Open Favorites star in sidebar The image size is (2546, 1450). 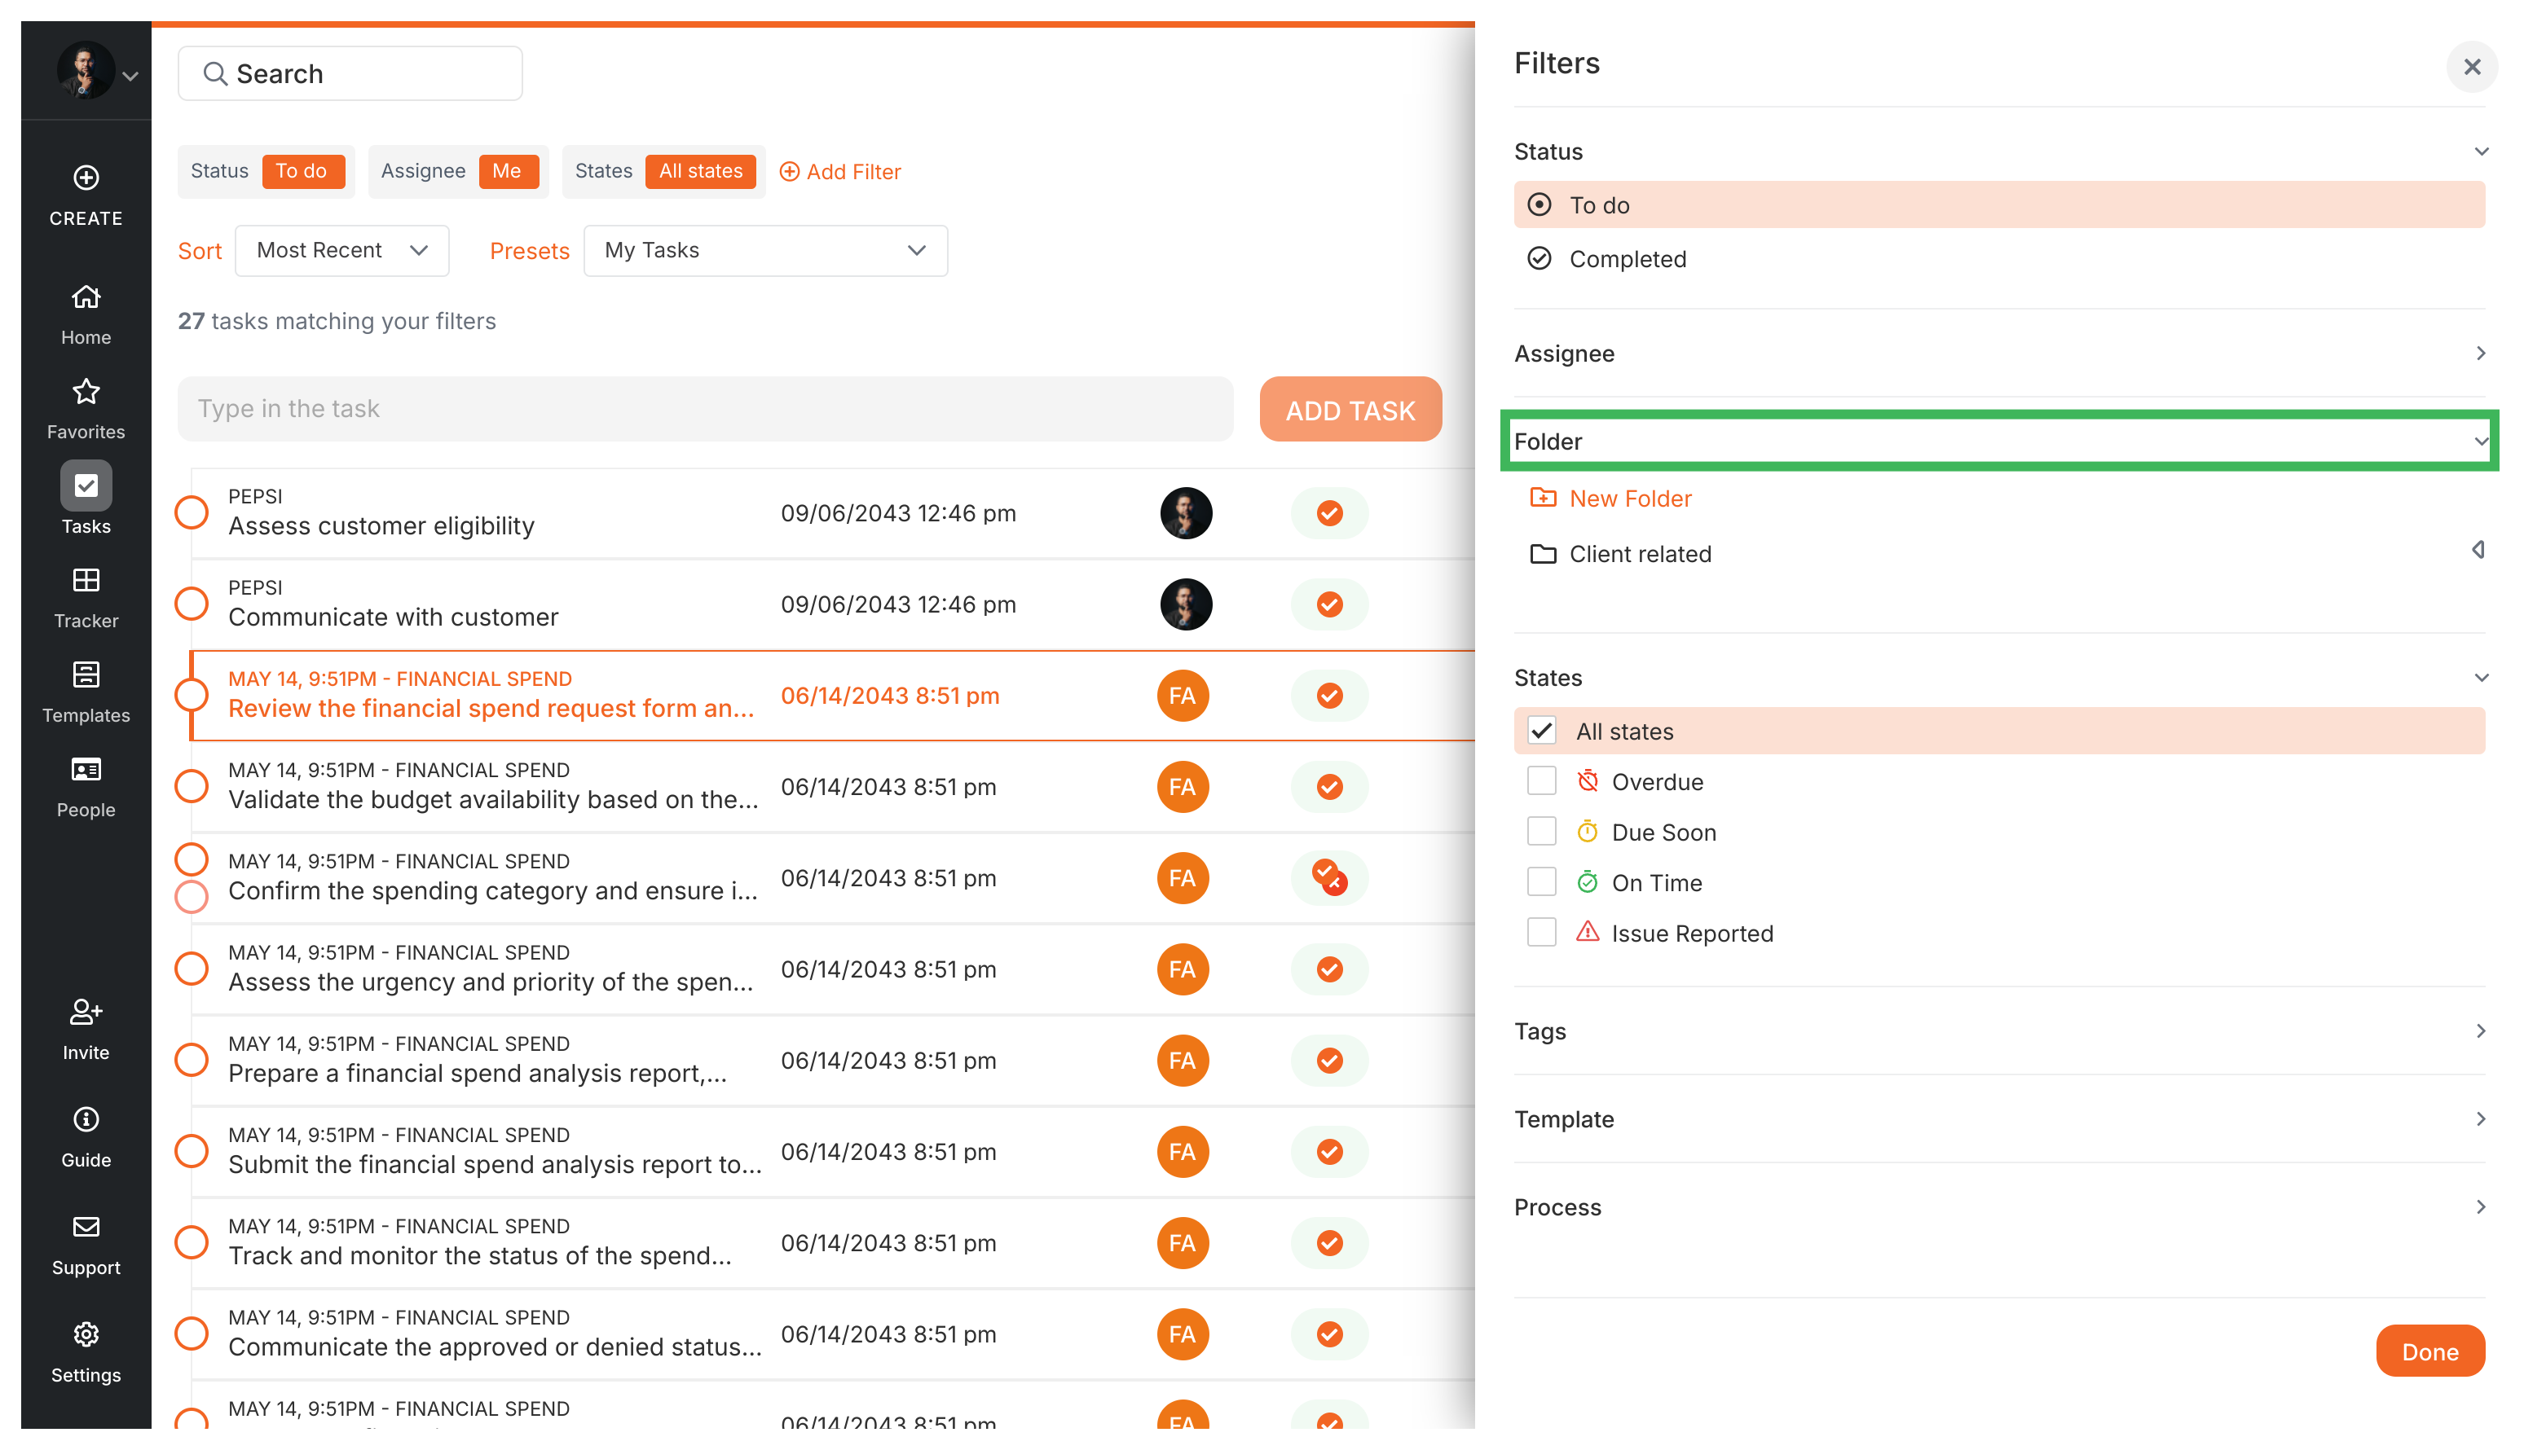86,391
